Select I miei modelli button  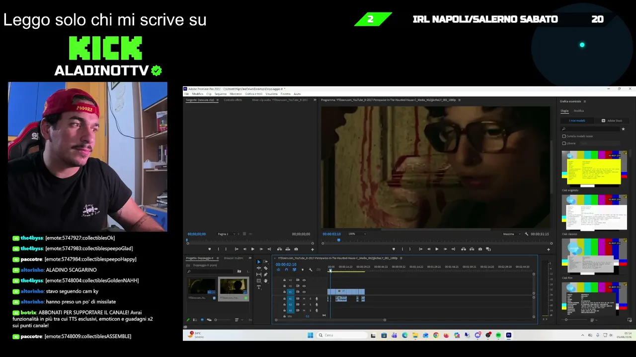pyautogui.click(x=577, y=120)
